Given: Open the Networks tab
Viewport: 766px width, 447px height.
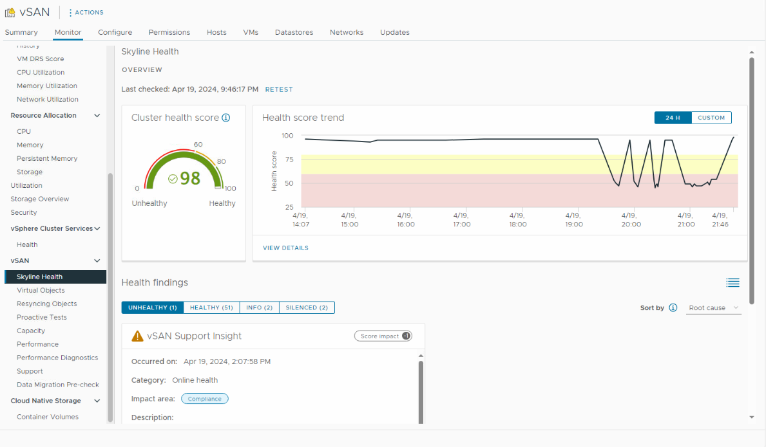Looking at the screenshot, I should click(x=347, y=32).
